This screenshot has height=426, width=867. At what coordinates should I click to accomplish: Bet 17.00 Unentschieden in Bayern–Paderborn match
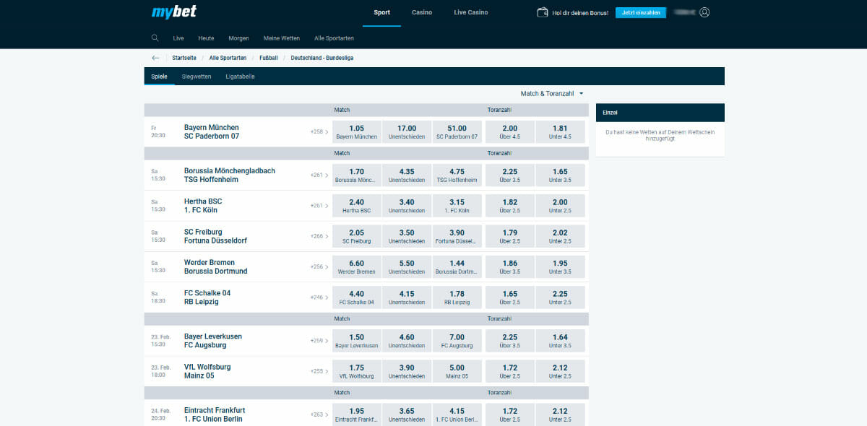pyautogui.click(x=407, y=132)
